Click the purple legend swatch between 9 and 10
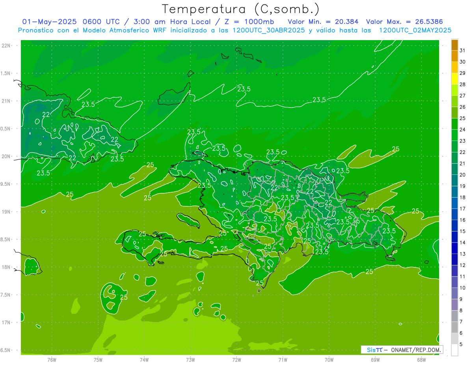The width and height of the screenshot is (473, 365). point(454,293)
